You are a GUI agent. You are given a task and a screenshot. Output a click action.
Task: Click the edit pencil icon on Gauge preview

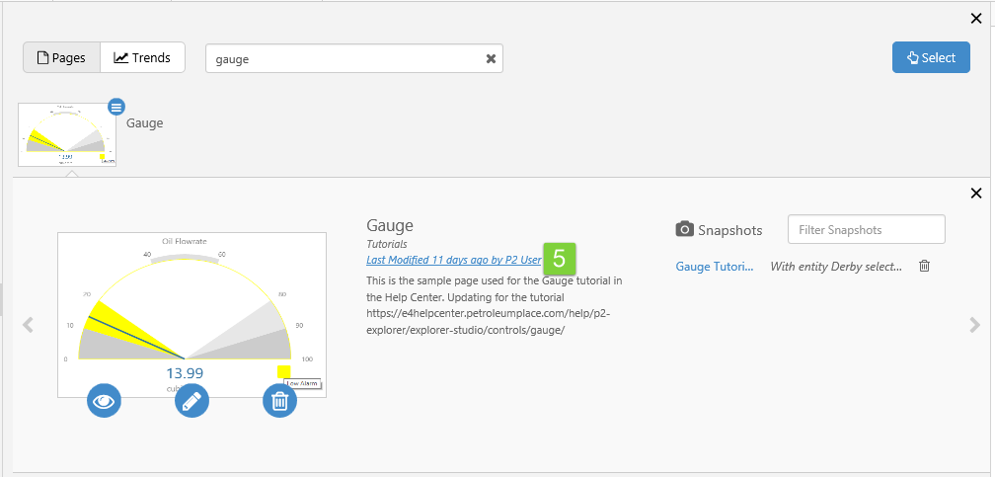(191, 400)
